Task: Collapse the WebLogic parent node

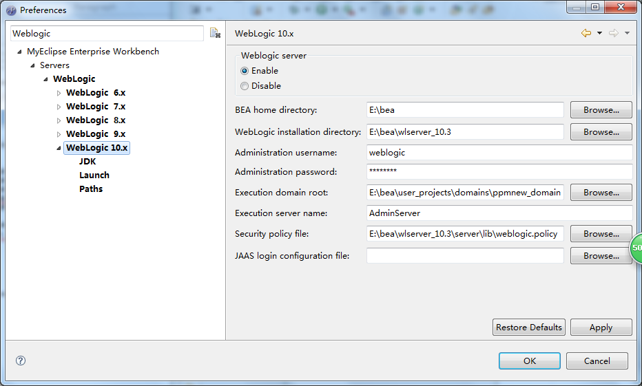Action: click(x=45, y=79)
